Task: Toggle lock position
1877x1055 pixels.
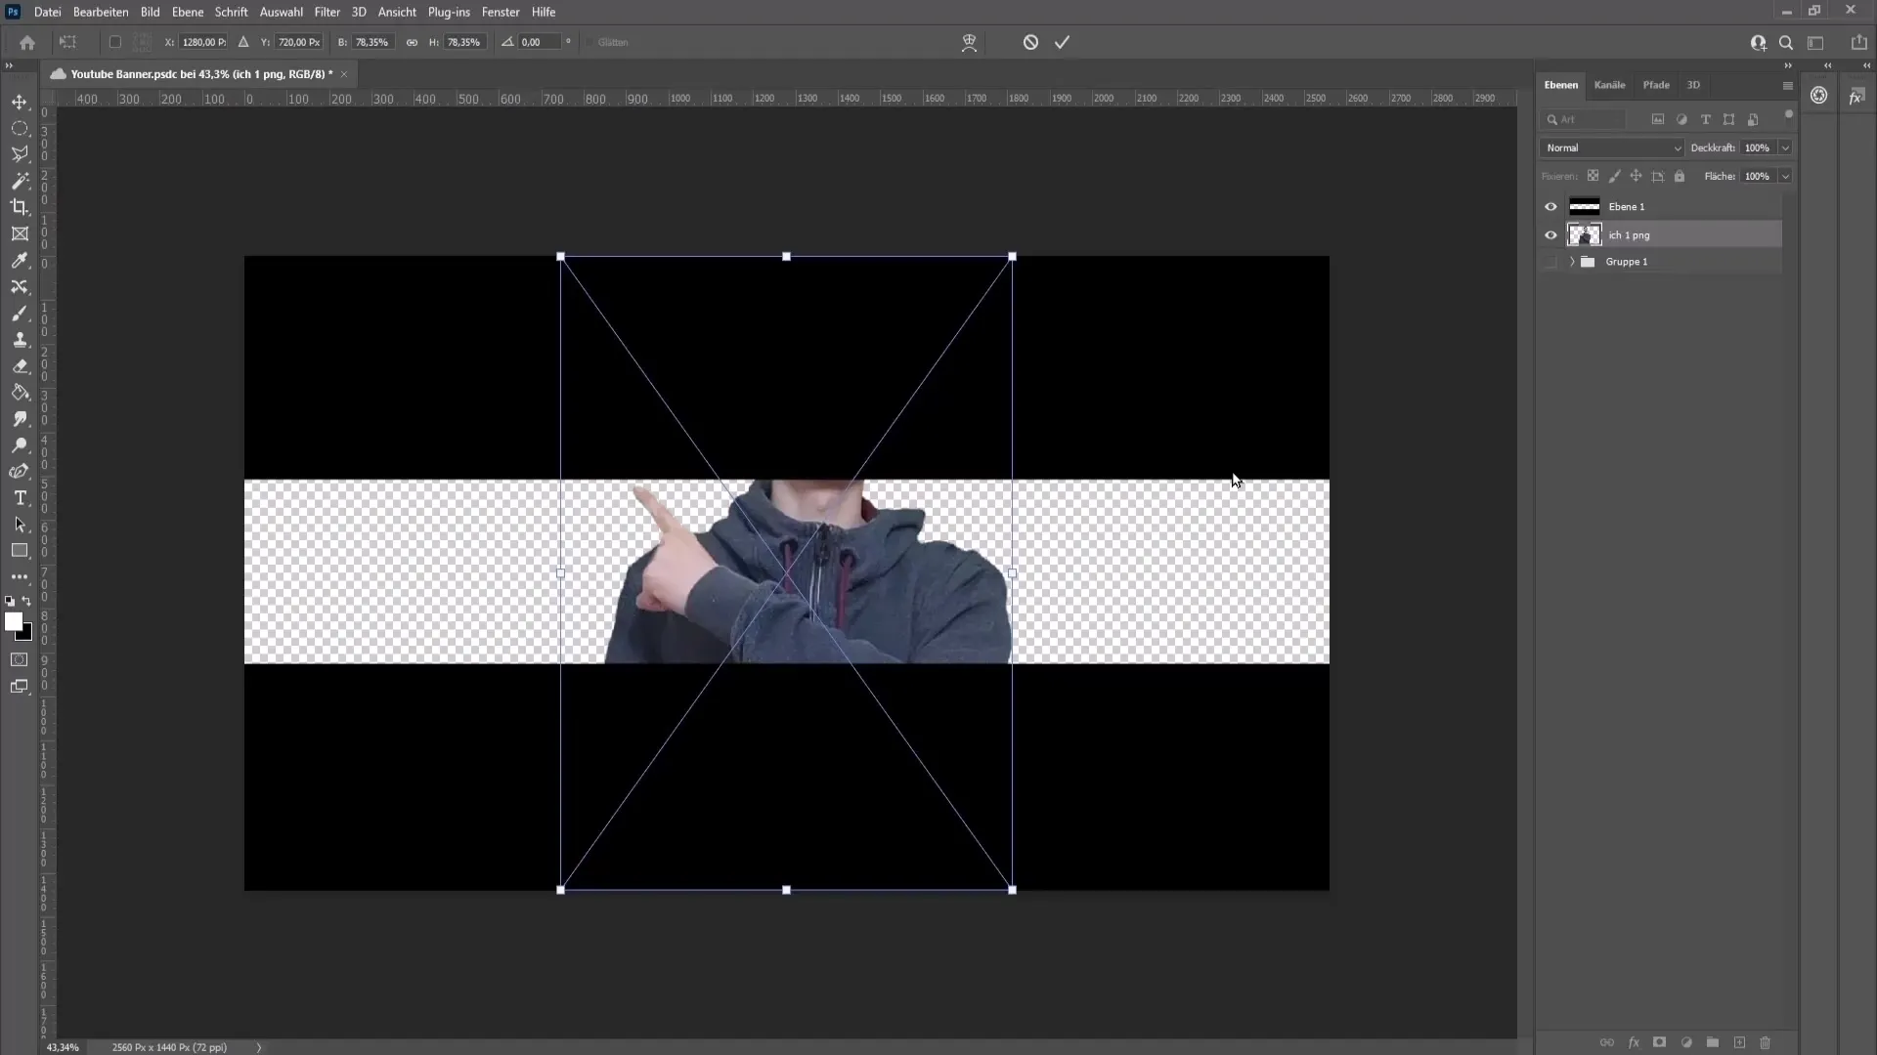Action: pos(1636,176)
